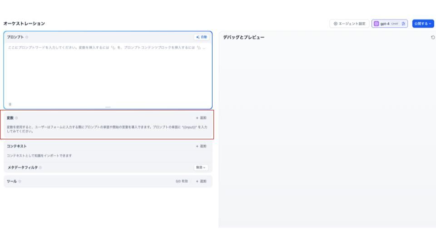Click the help icon next to メタデータフィルタ

tap(40, 168)
